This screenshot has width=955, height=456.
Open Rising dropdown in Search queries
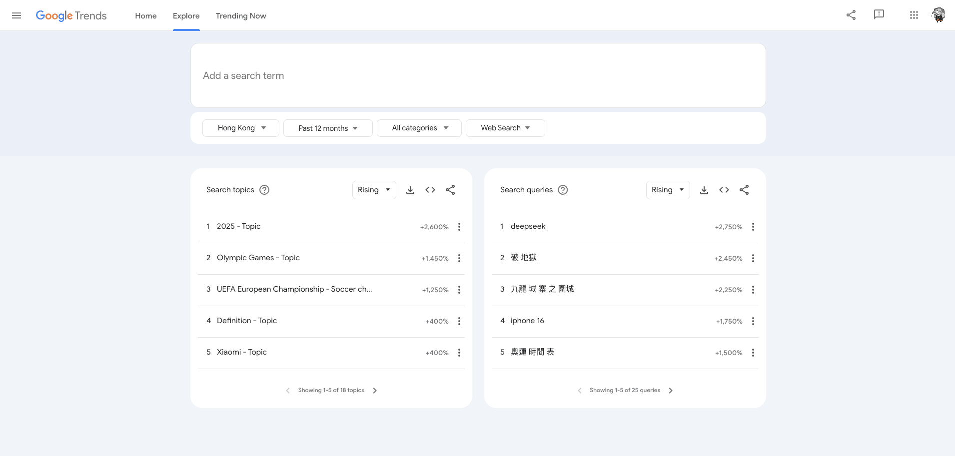tap(668, 190)
